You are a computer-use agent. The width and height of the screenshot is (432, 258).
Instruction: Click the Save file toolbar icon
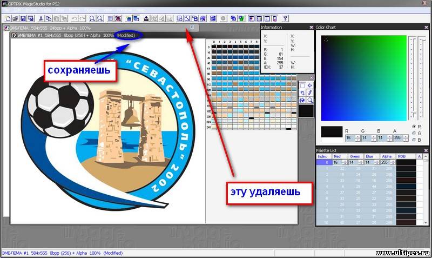23,18
